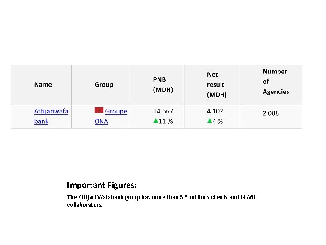This screenshot has width=326, height=245.
Task: Click green up arrow beside 4 %
Action: 209,121
